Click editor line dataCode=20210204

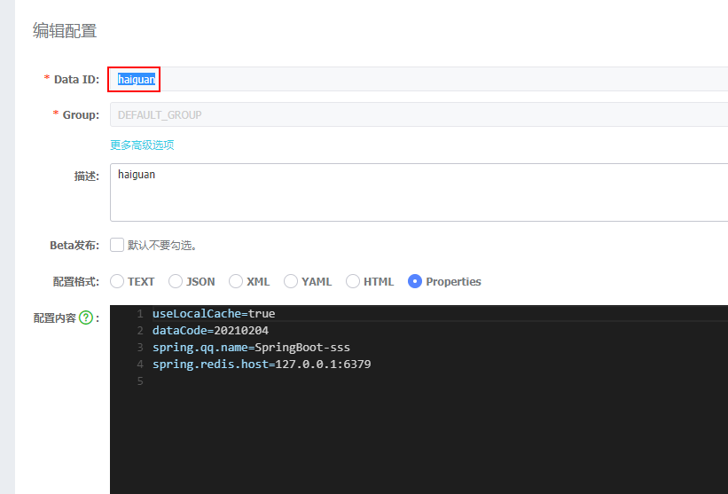coord(210,331)
